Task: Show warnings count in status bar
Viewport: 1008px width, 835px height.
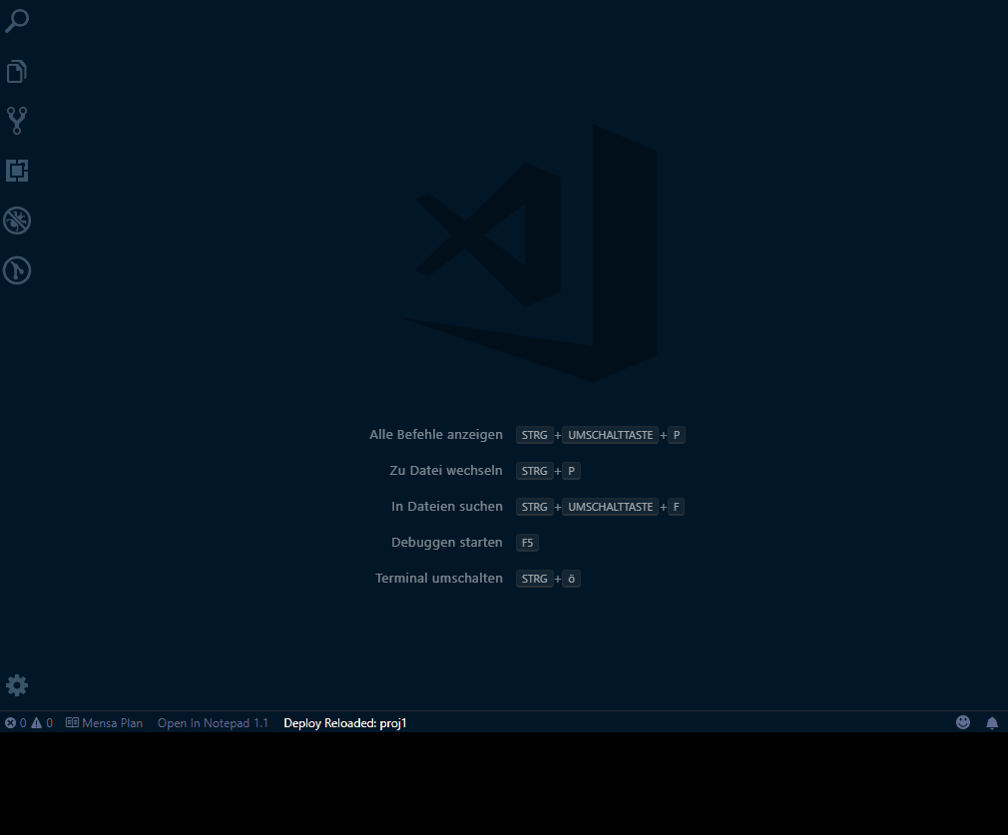Action: tap(43, 723)
